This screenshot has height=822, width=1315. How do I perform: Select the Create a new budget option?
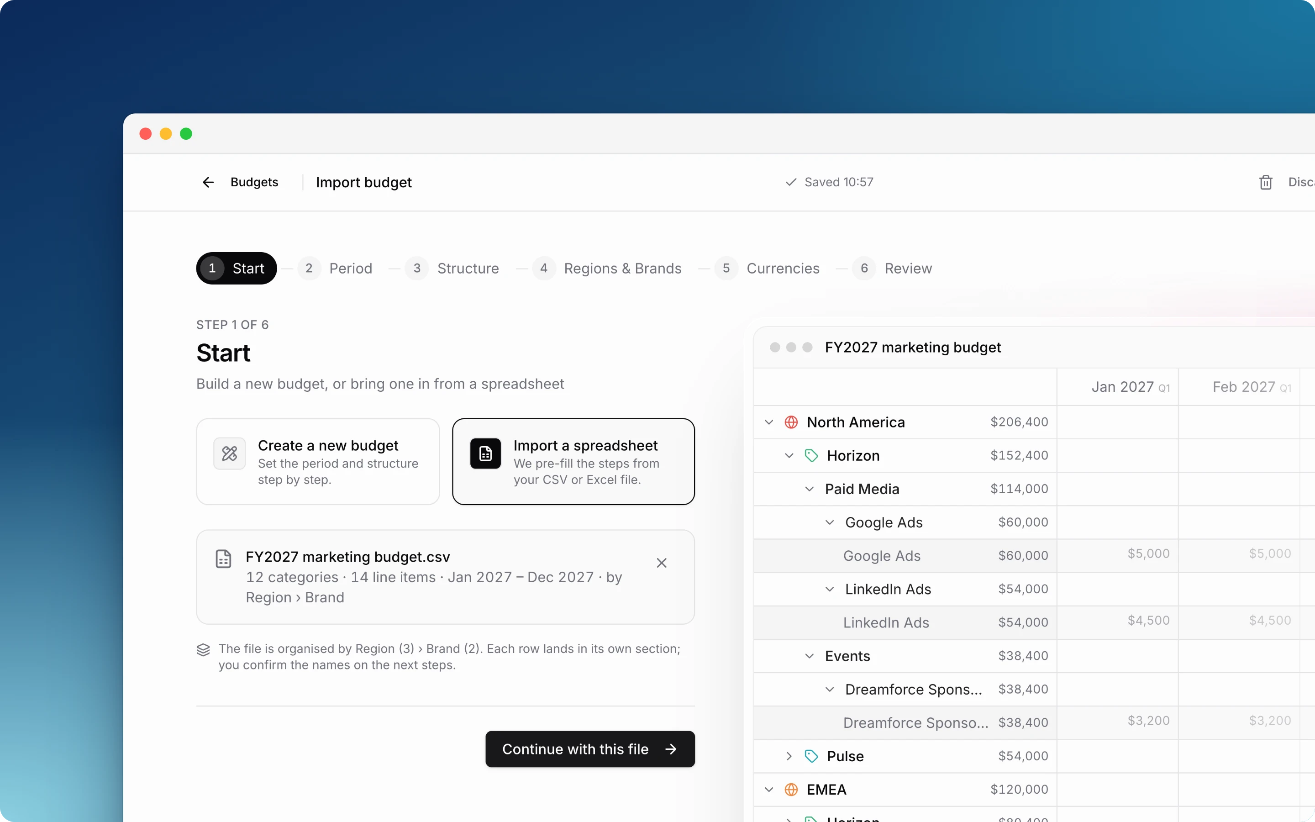(318, 462)
